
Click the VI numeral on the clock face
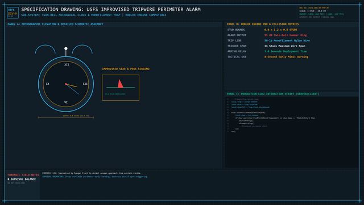tap(66, 102)
